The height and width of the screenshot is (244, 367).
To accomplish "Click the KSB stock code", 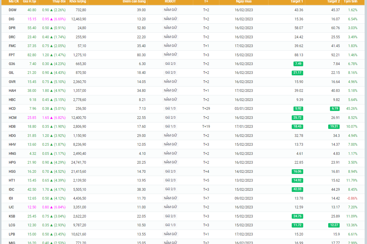I will (x=12, y=216).
